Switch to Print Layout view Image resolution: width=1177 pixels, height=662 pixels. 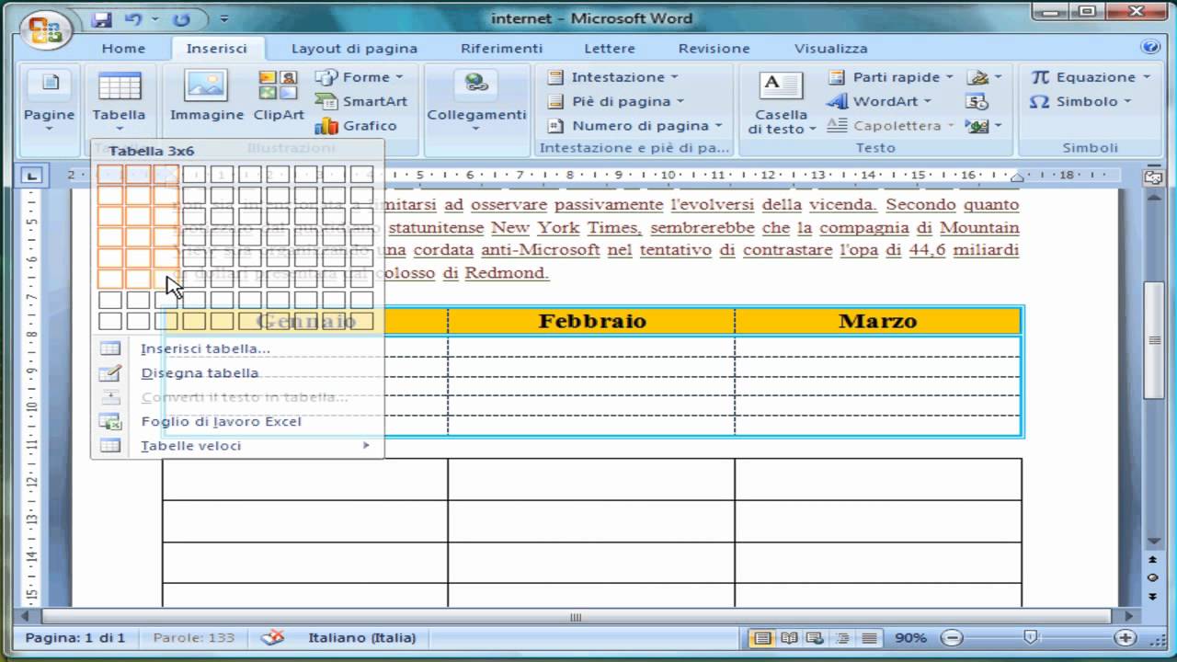point(762,637)
